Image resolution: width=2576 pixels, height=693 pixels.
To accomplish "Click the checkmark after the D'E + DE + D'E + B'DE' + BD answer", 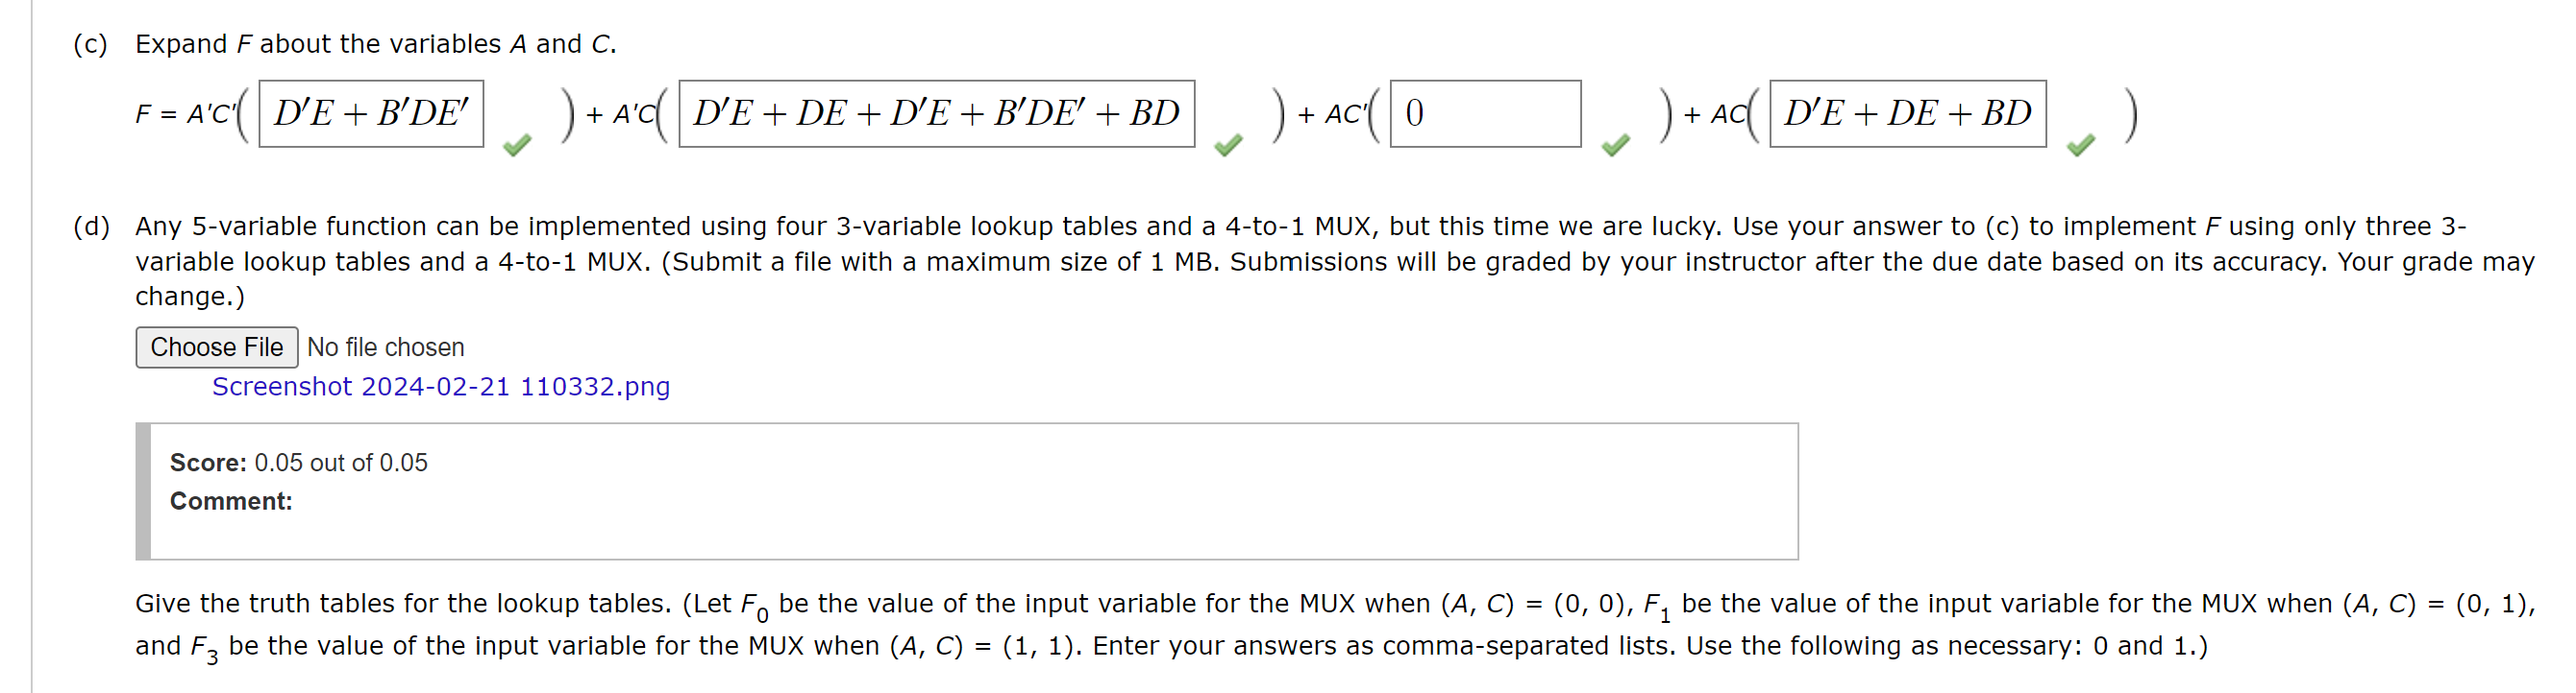I will pyautogui.click(x=1228, y=144).
